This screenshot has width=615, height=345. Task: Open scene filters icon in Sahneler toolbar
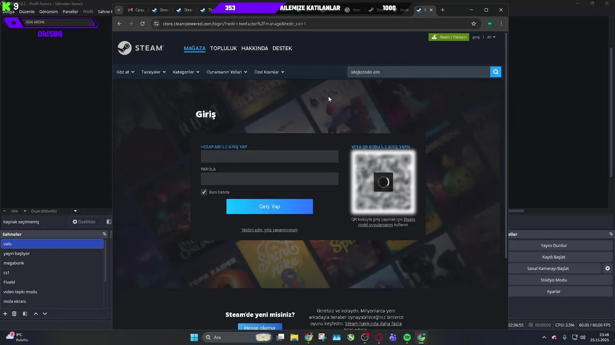[25, 313]
